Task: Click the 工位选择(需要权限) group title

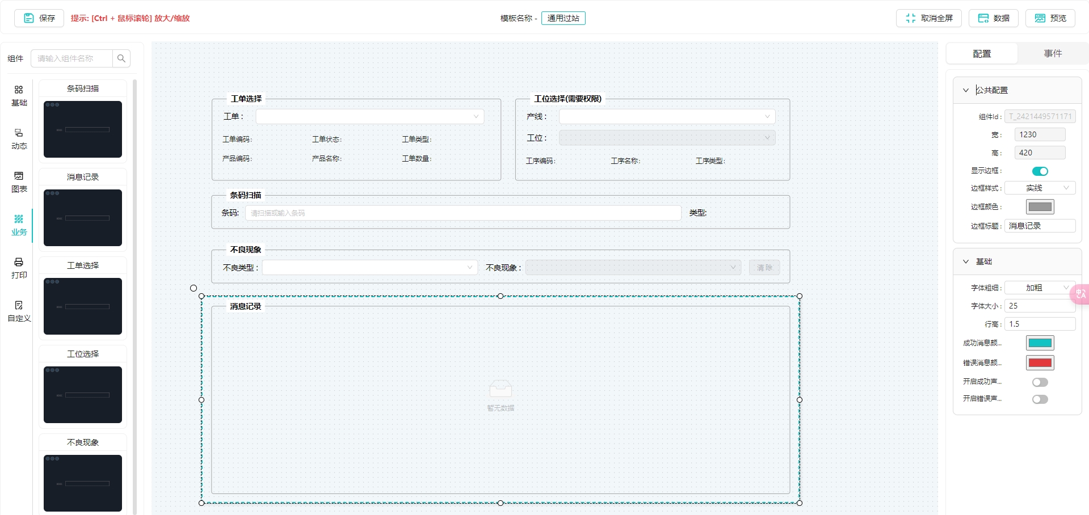Action: 567,99
